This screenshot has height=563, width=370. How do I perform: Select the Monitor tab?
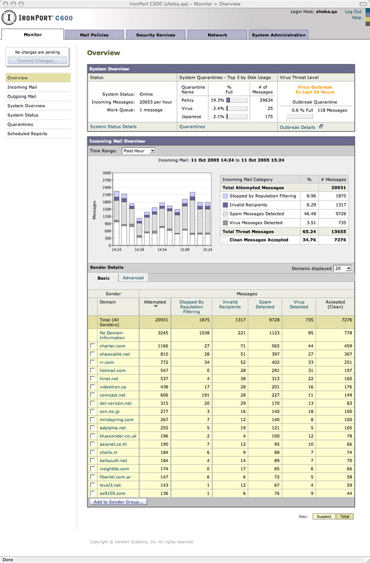pyautogui.click(x=33, y=34)
